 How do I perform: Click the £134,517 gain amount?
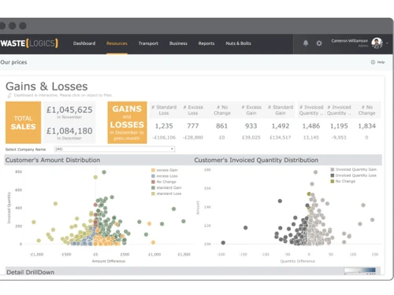click(x=281, y=138)
